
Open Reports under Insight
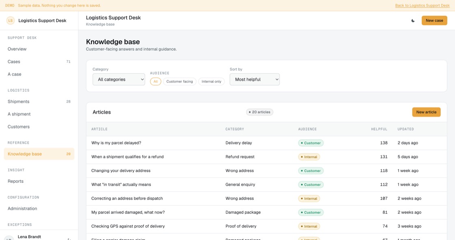click(39, 182)
